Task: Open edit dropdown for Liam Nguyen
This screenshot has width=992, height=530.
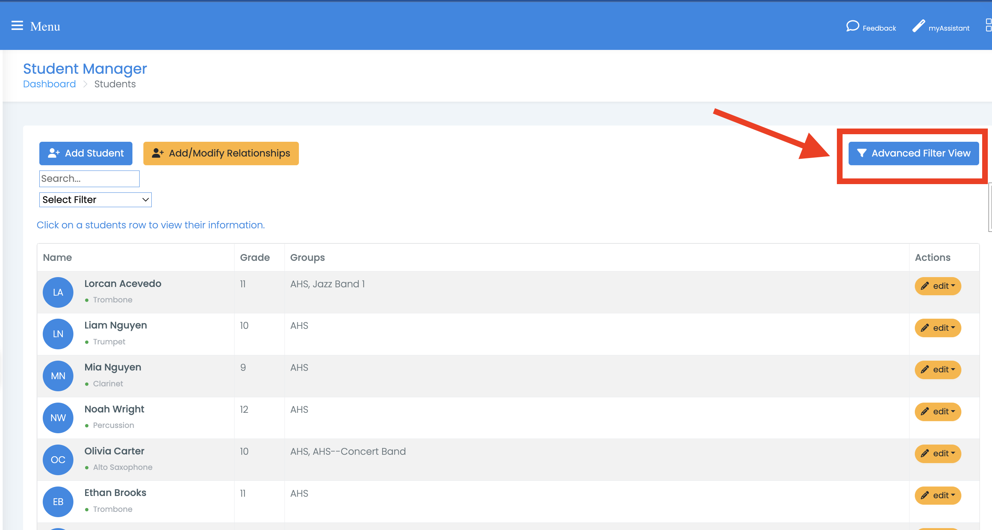Action: (938, 328)
